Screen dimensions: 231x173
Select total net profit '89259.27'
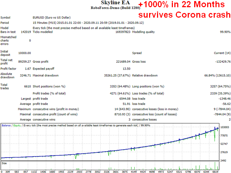[x=25, y=62]
